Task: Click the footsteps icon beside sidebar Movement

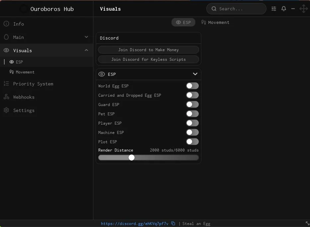Action: [x=12, y=72]
